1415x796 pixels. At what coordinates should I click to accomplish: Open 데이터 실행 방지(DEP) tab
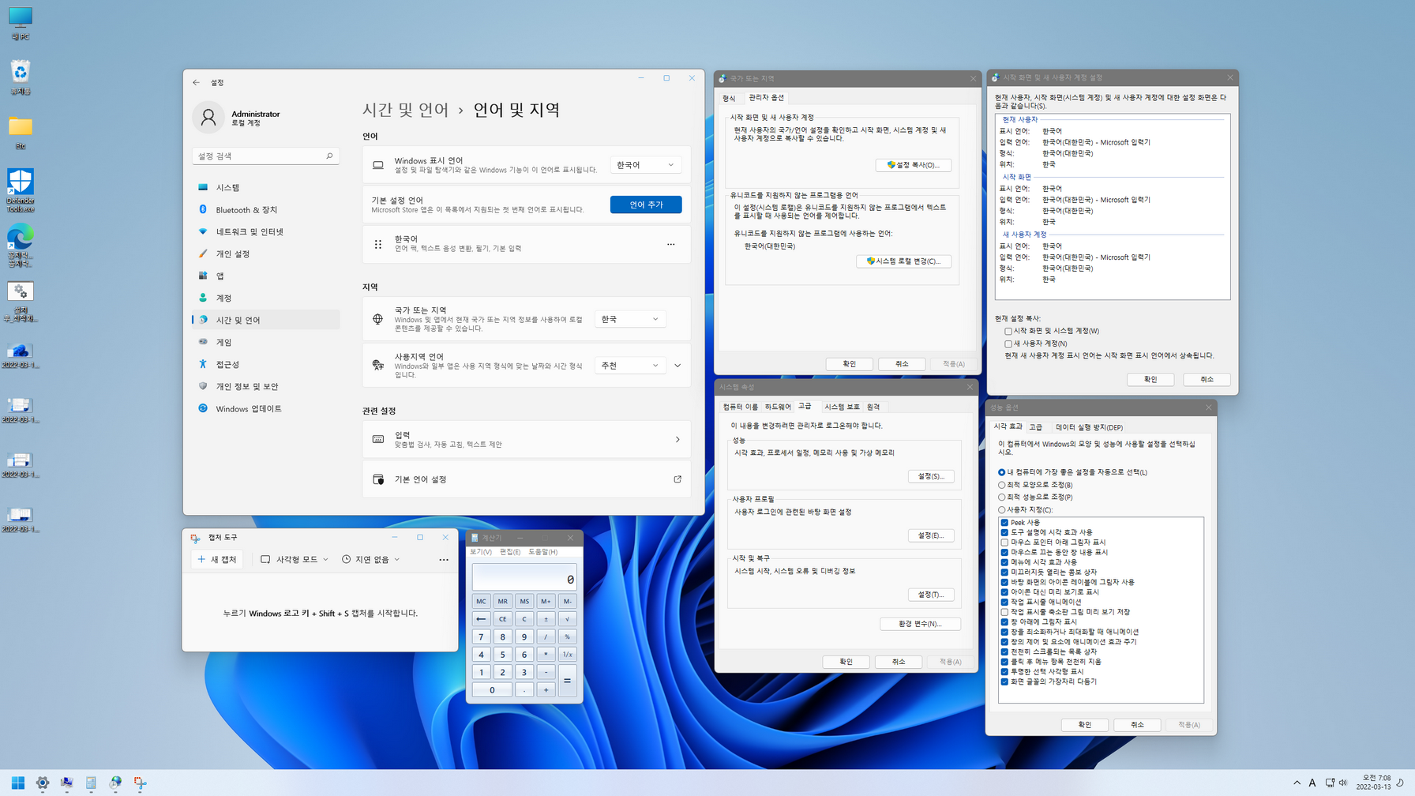pos(1089,427)
